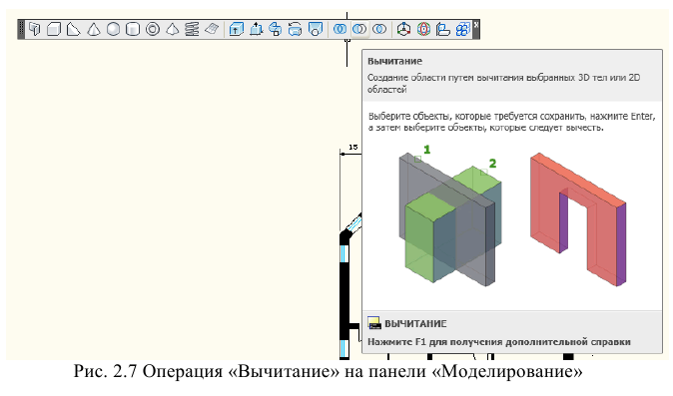Click the toolbar grip handle at the left end
The image size is (673, 396).
click(x=21, y=29)
